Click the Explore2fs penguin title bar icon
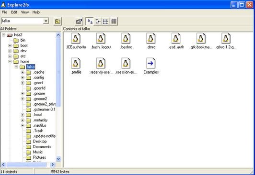Screen dimensions: 255x175 pos(3,5)
